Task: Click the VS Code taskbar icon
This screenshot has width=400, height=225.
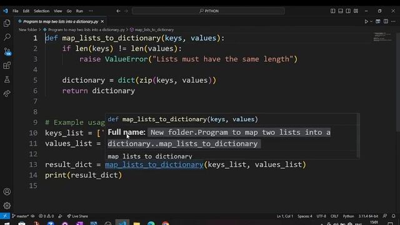Action: coord(122,223)
